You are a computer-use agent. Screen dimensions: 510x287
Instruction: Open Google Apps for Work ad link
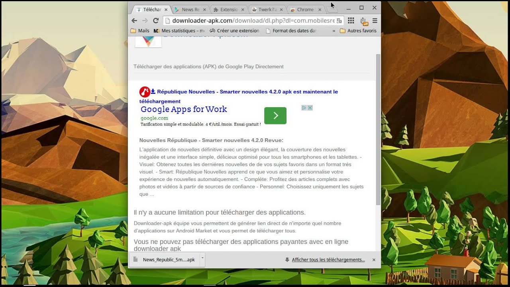point(184,109)
